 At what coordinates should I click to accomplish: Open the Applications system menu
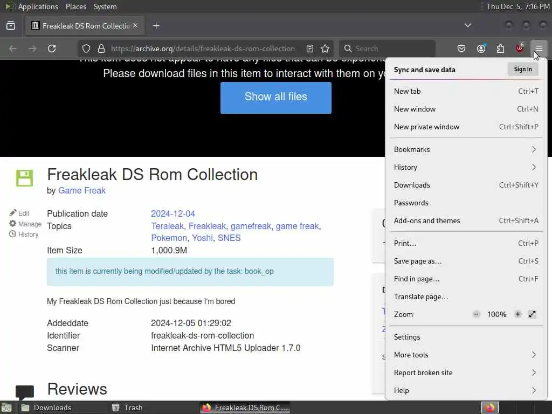pyautogui.click(x=38, y=6)
